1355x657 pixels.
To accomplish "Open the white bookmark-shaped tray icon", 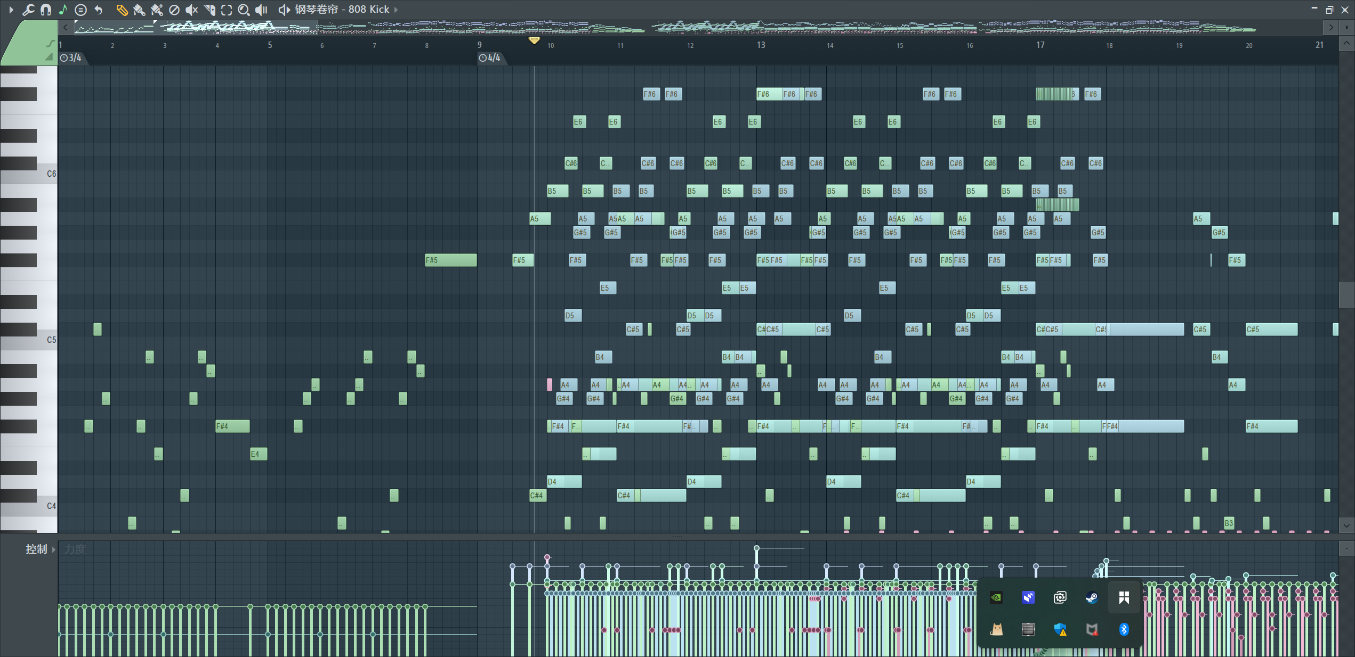I will point(1124,597).
